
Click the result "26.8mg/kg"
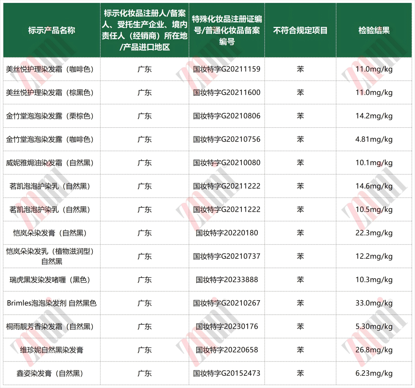tap(374, 350)
